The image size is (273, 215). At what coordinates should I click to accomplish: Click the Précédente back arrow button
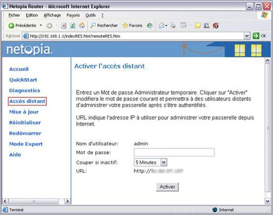22,25
